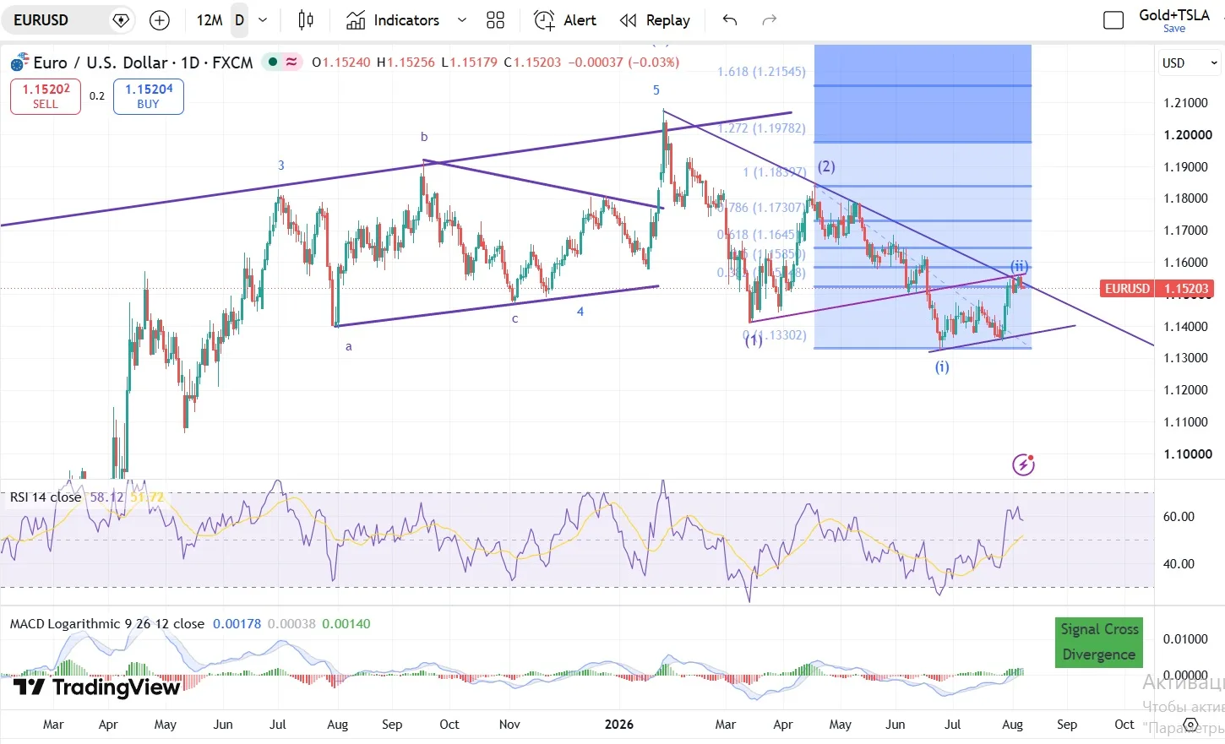This screenshot has width=1225, height=744.
Task: Add a symbol with the plus circle icon
Action: [x=160, y=20]
